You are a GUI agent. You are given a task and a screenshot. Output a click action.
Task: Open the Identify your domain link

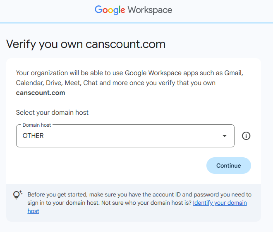pyautogui.click(x=220, y=203)
